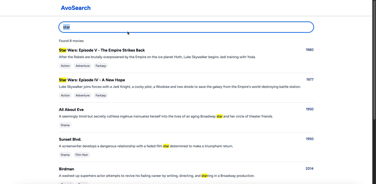Click Adventure tag under A New Hope
Viewport: 376px width, 184px height.
83,96
